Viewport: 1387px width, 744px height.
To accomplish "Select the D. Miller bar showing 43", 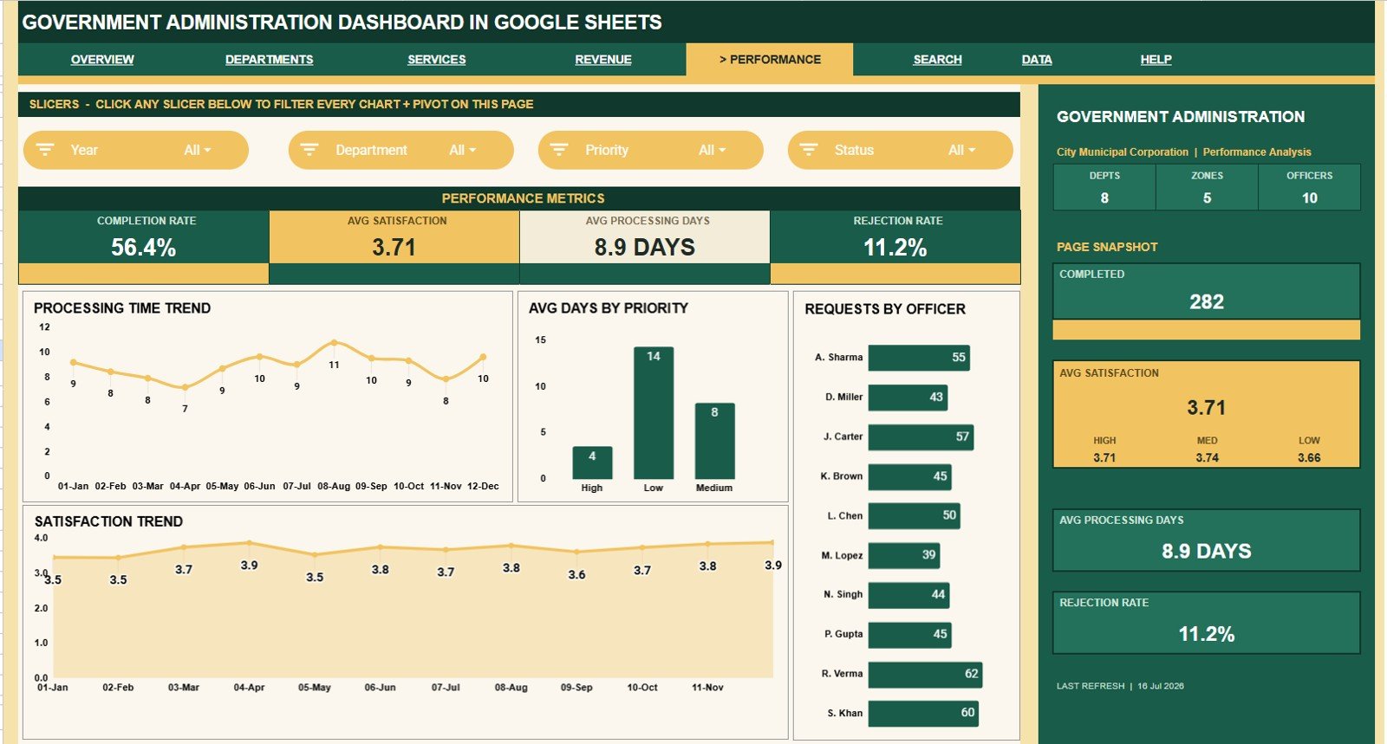I will pyautogui.click(x=908, y=398).
